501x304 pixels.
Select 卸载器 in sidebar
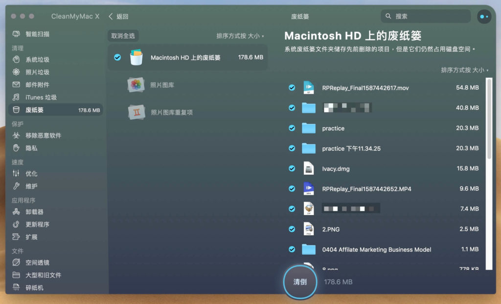click(x=34, y=212)
